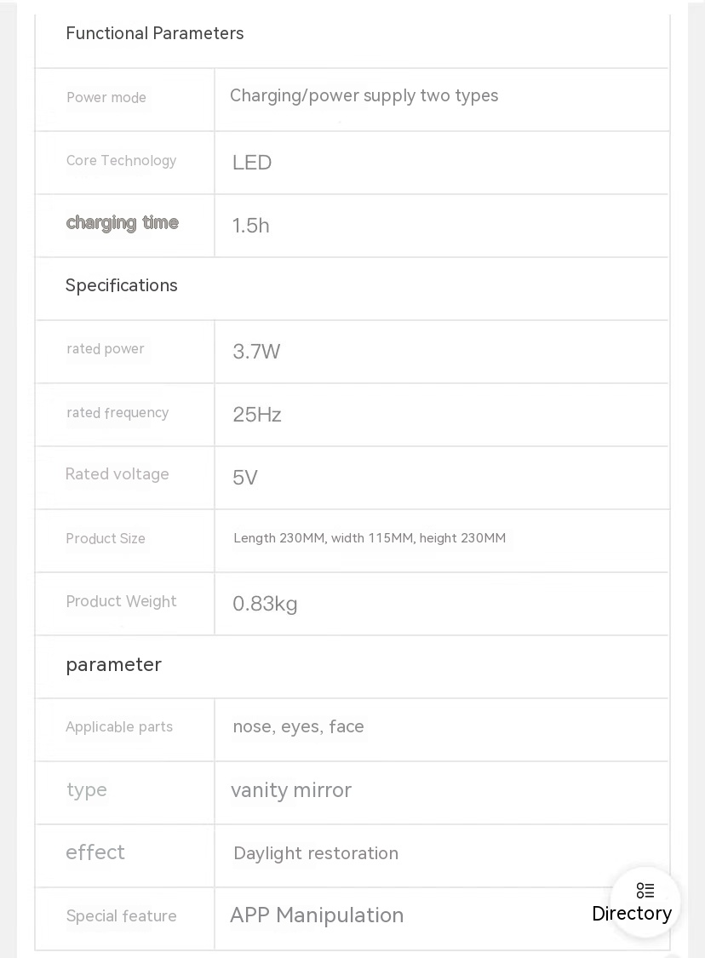Open the Directory floating button label
The height and width of the screenshot is (958, 705).
pos(632,914)
